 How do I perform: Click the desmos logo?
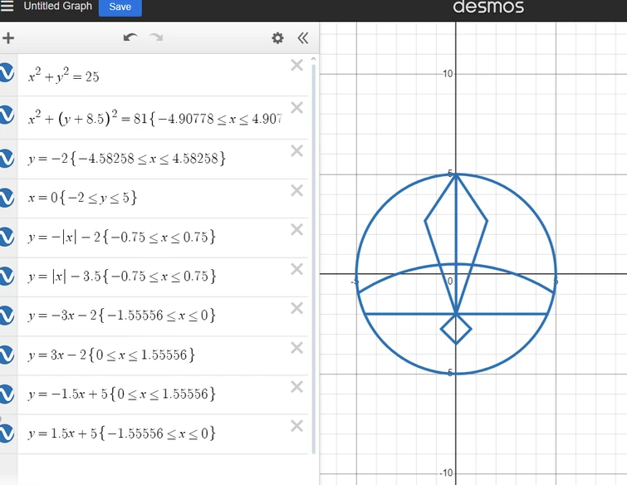click(488, 7)
